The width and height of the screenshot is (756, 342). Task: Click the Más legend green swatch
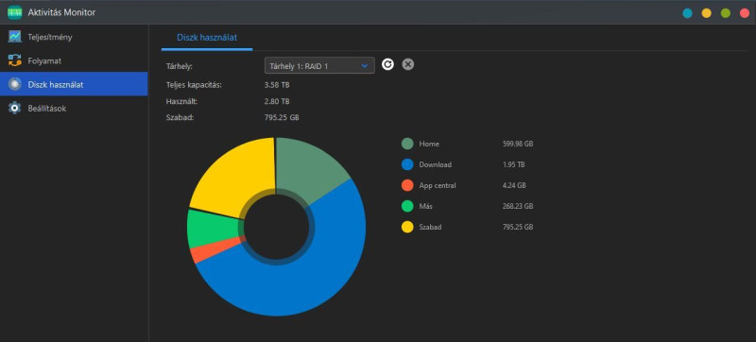coord(407,206)
